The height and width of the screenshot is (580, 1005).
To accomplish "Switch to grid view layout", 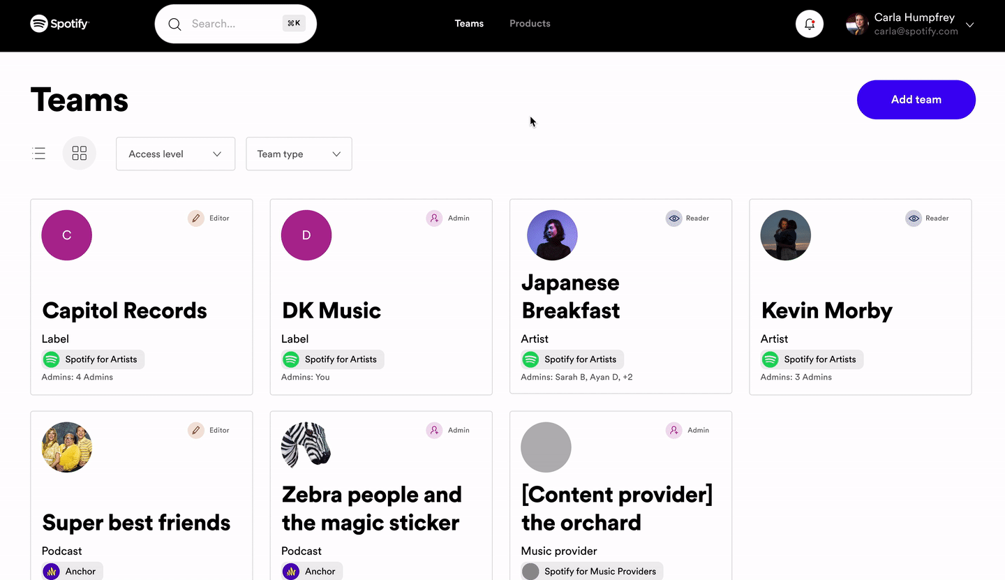I will click(80, 154).
